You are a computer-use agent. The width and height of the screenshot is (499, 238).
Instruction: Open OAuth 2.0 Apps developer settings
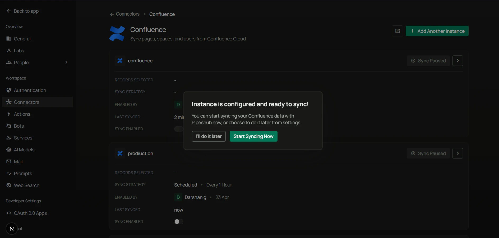click(37, 213)
